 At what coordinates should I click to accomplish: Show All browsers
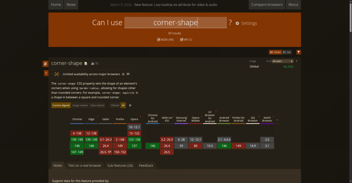point(123,105)
